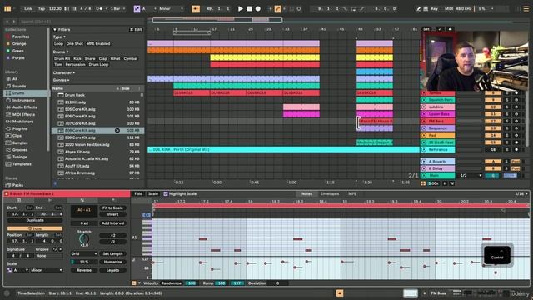Screen dimensions: 533x300
Task: Open the Instruments library category
Action: (x=23, y=100)
